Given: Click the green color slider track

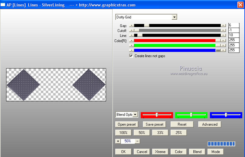Looking at the screenshot, I should (175, 45).
